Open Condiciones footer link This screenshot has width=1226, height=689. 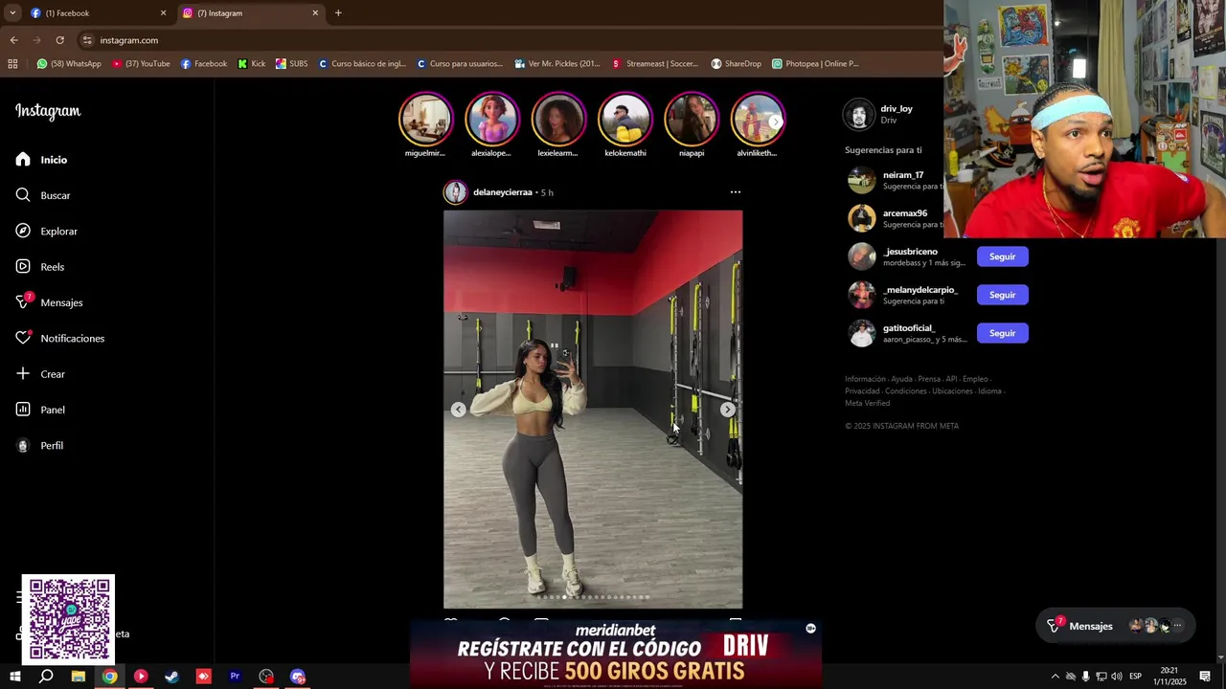906,391
